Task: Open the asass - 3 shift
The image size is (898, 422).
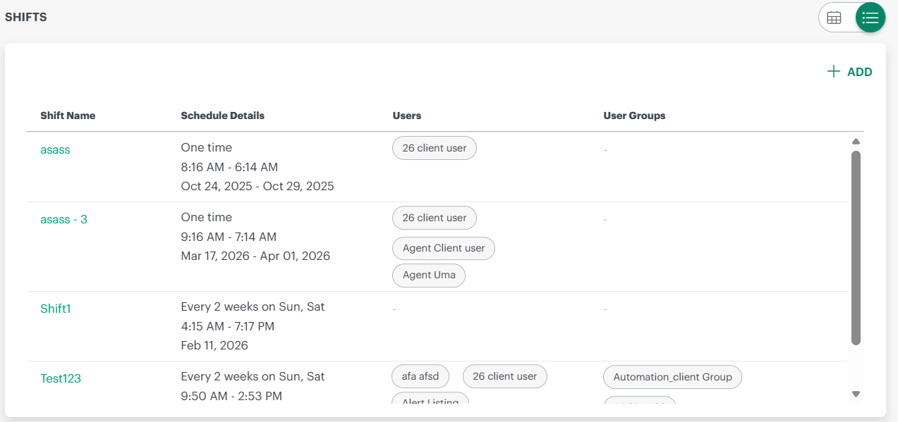Action: point(63,219)
